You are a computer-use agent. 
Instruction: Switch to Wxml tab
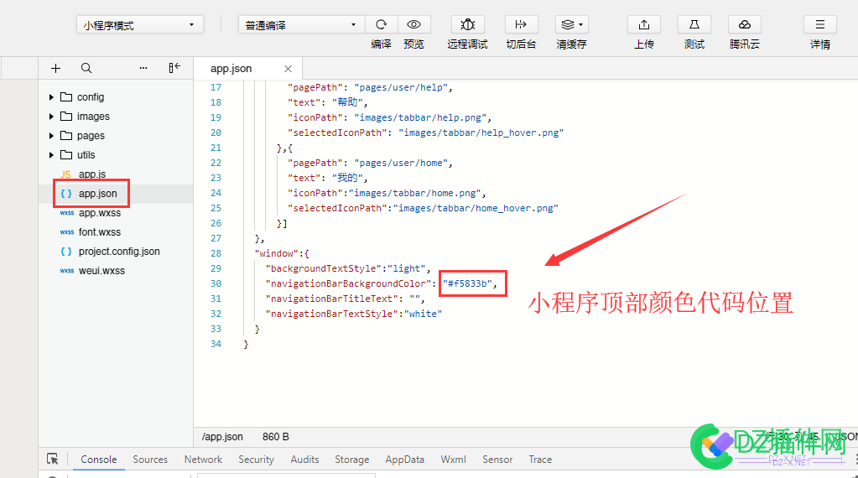coord(453,460)
